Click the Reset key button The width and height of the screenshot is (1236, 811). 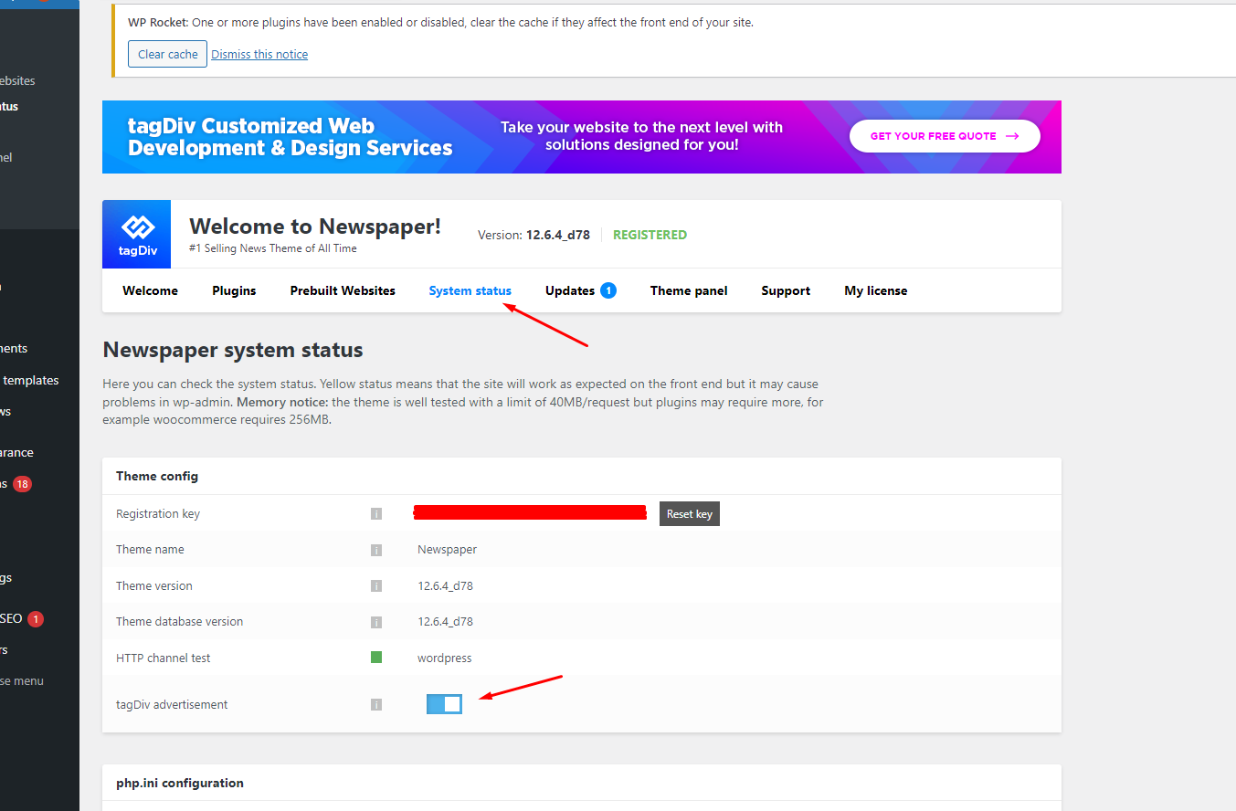click(x=690, y=514)
